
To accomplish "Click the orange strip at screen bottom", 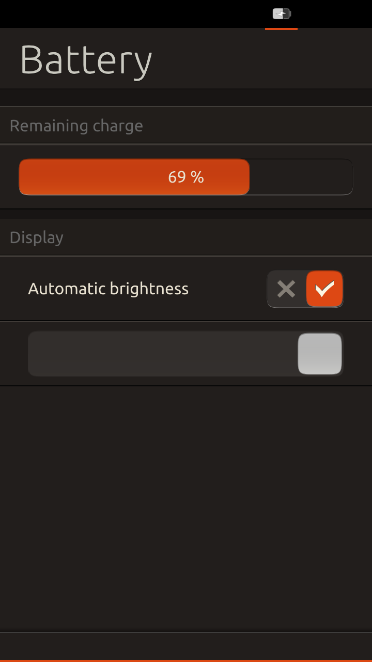I will point(186,660).
